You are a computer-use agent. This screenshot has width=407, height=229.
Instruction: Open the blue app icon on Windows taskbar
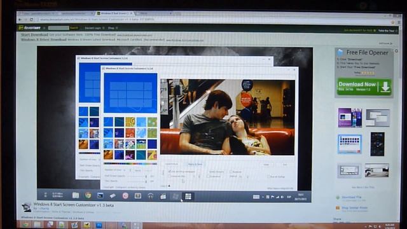pos(99,225)
